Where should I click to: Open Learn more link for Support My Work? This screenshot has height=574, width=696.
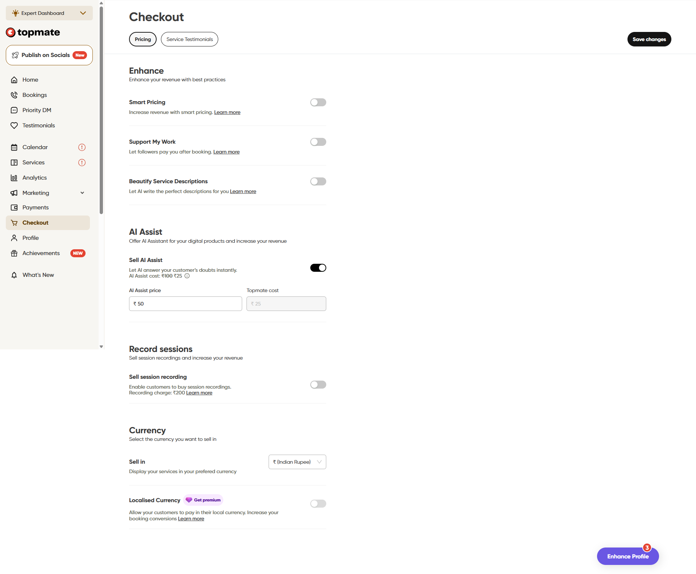click(x=226, y=152)
